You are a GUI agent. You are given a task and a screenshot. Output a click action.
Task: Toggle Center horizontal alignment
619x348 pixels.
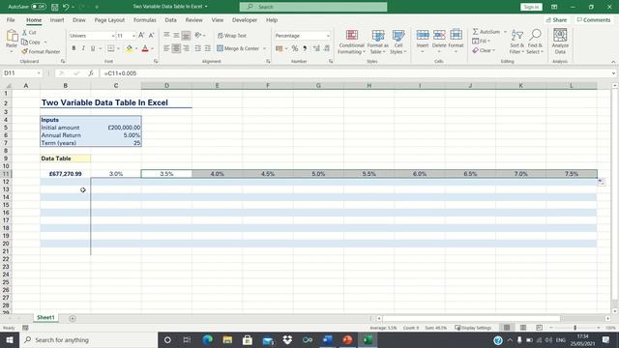click(x=176, y=48)
